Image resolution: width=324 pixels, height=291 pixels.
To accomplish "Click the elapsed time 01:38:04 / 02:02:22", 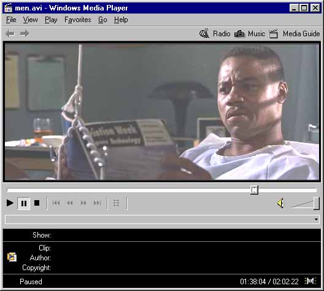I will [x=269, y=282].
